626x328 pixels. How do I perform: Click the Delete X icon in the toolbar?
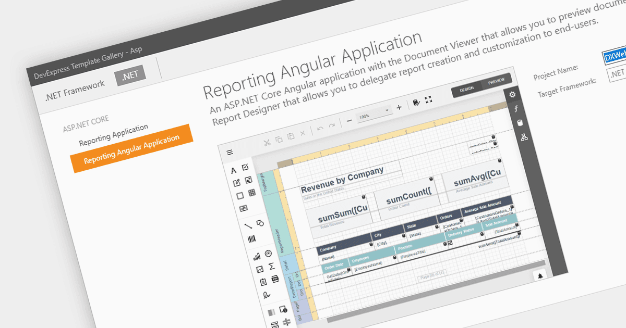[303, 133]
